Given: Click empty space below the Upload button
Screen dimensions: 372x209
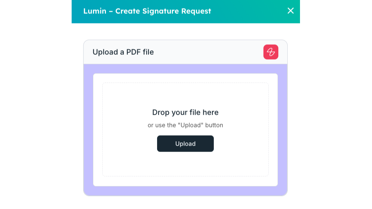Looking at the screenshot, I should coord(185,164).
